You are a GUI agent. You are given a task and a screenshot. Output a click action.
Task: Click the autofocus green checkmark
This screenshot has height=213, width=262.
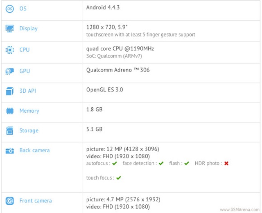115,163
